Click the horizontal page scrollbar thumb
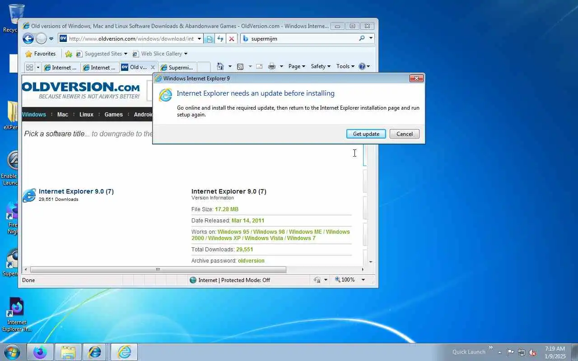578x361 pixels. point(158,269)
